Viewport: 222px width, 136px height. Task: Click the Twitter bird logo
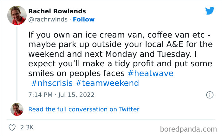pos(210,11)
